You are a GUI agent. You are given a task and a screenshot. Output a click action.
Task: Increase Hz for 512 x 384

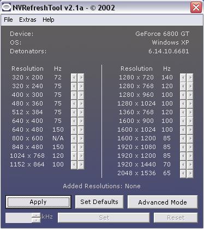click(x=81, y=113)
